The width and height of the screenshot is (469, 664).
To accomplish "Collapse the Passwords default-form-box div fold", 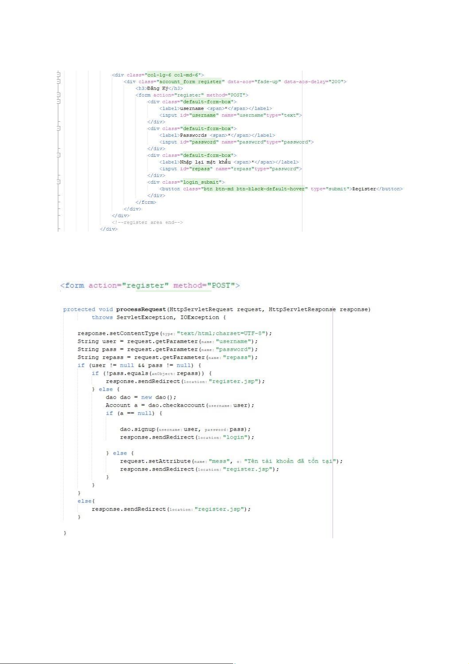I will (x=58, y=128).
